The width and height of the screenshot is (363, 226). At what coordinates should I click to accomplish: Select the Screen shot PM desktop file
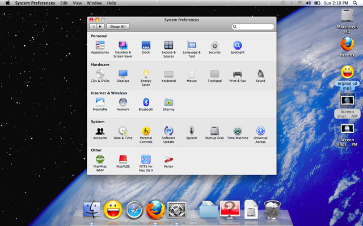(x=347, y=135)
